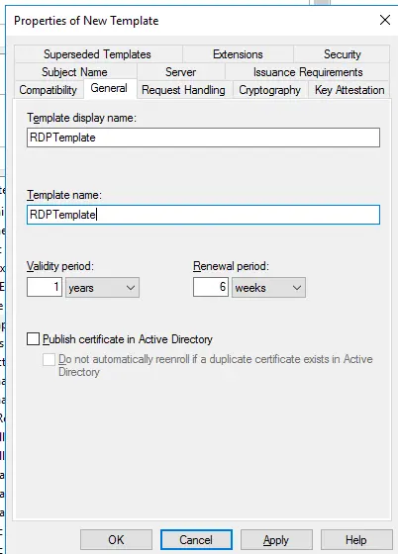
Task: Select the Cryptography tab
Action: [x=269, y=90]
